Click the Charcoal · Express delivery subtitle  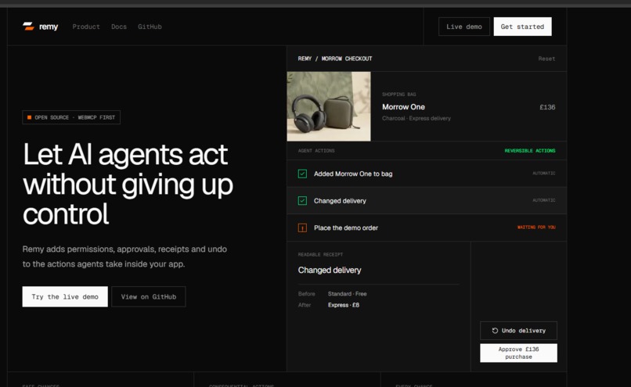coord(416,118)
